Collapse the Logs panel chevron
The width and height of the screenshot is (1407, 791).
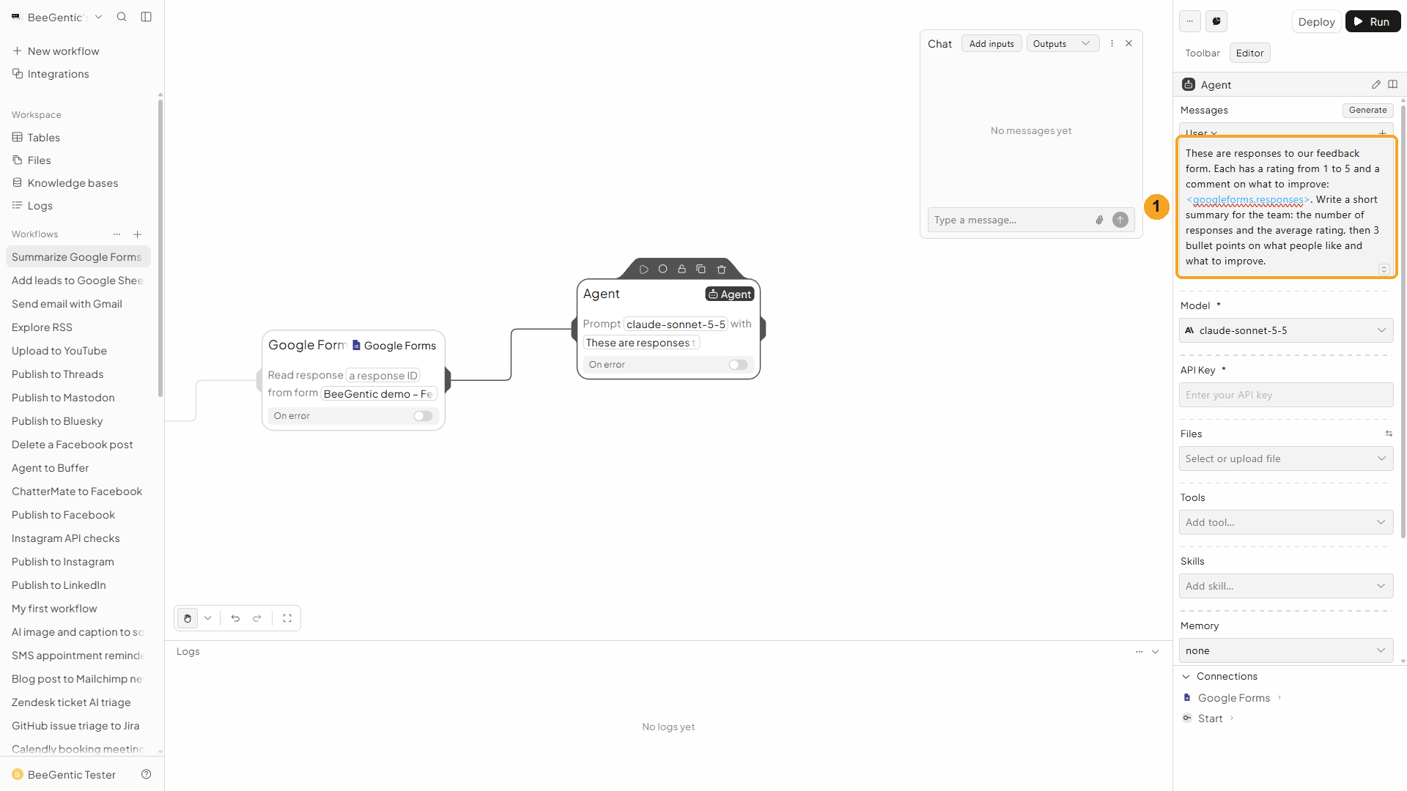pos(1156,652)
